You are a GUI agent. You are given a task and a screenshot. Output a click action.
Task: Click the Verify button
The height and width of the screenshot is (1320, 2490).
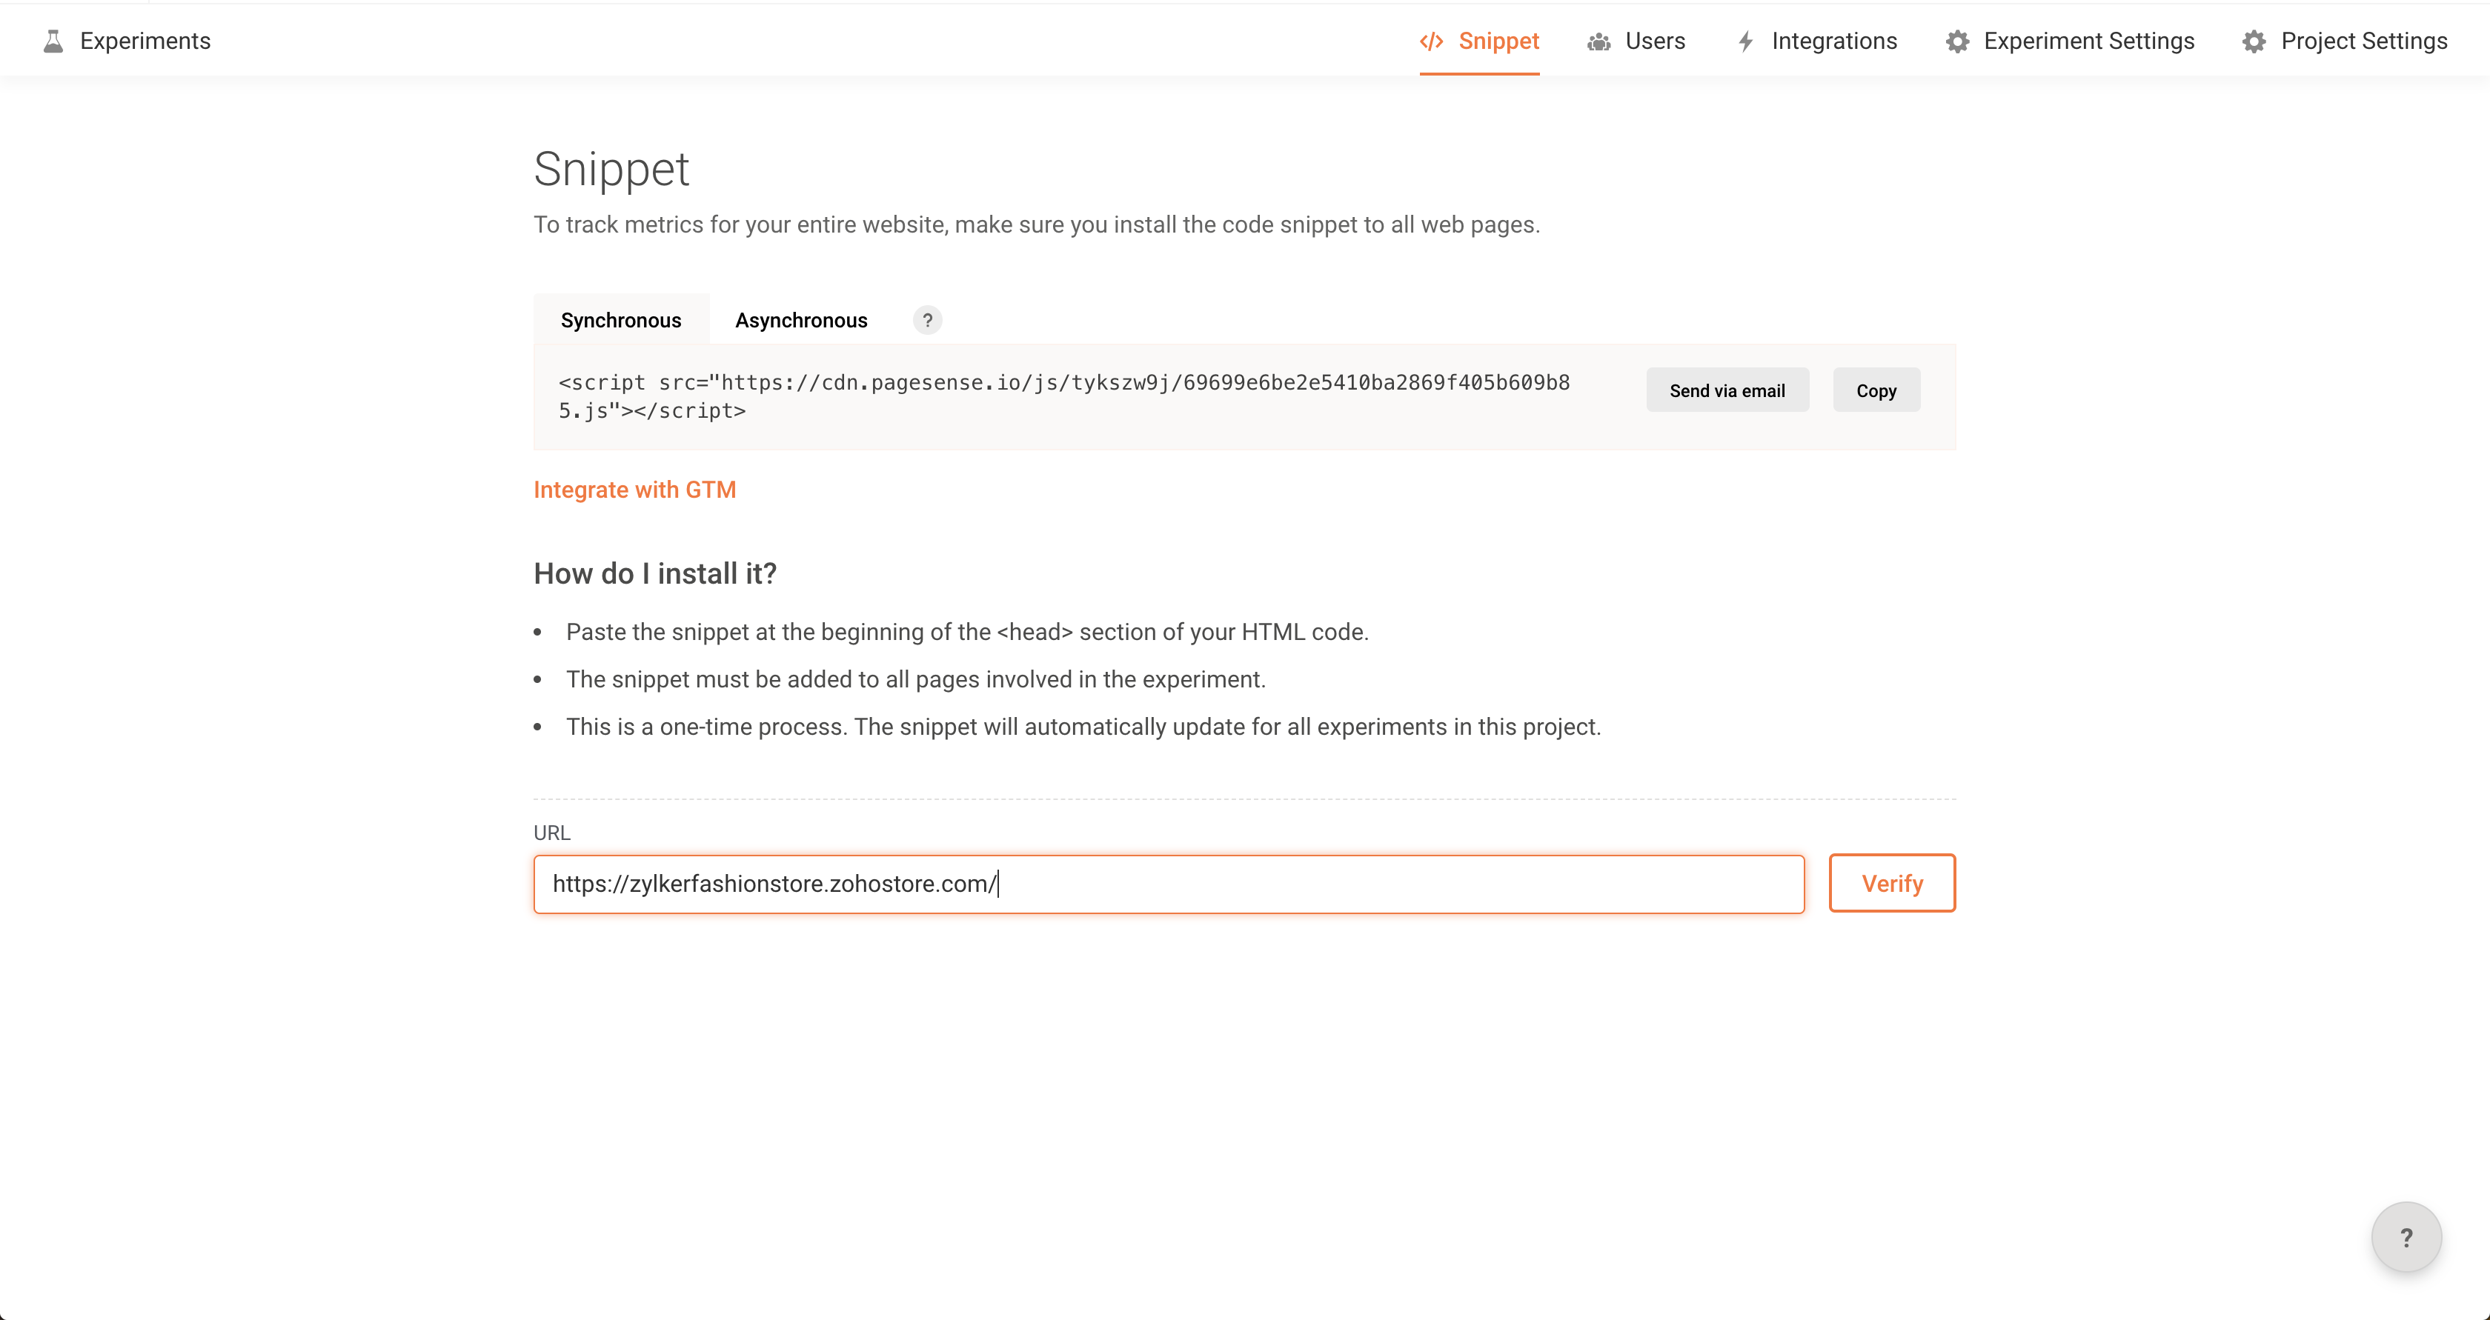pyautogui.click(x=1892, y=883)
